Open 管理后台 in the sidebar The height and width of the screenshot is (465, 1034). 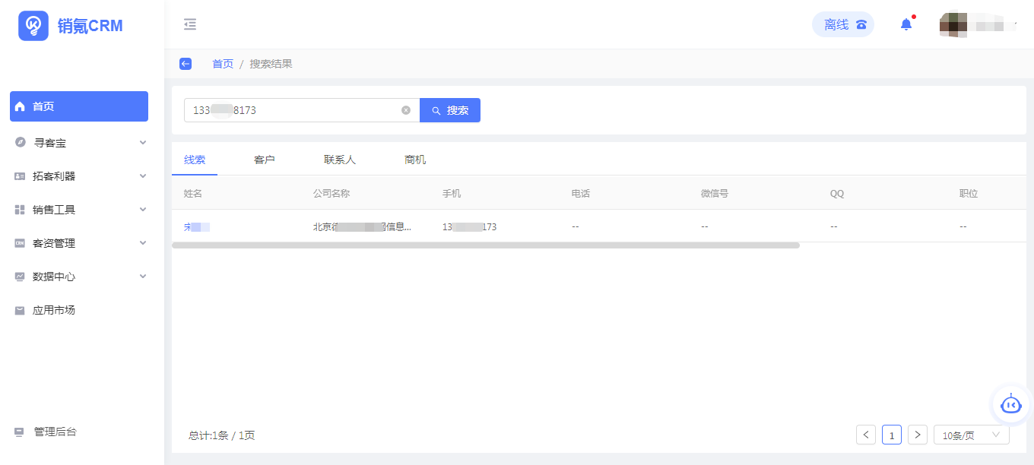click(x=55, y=432)
